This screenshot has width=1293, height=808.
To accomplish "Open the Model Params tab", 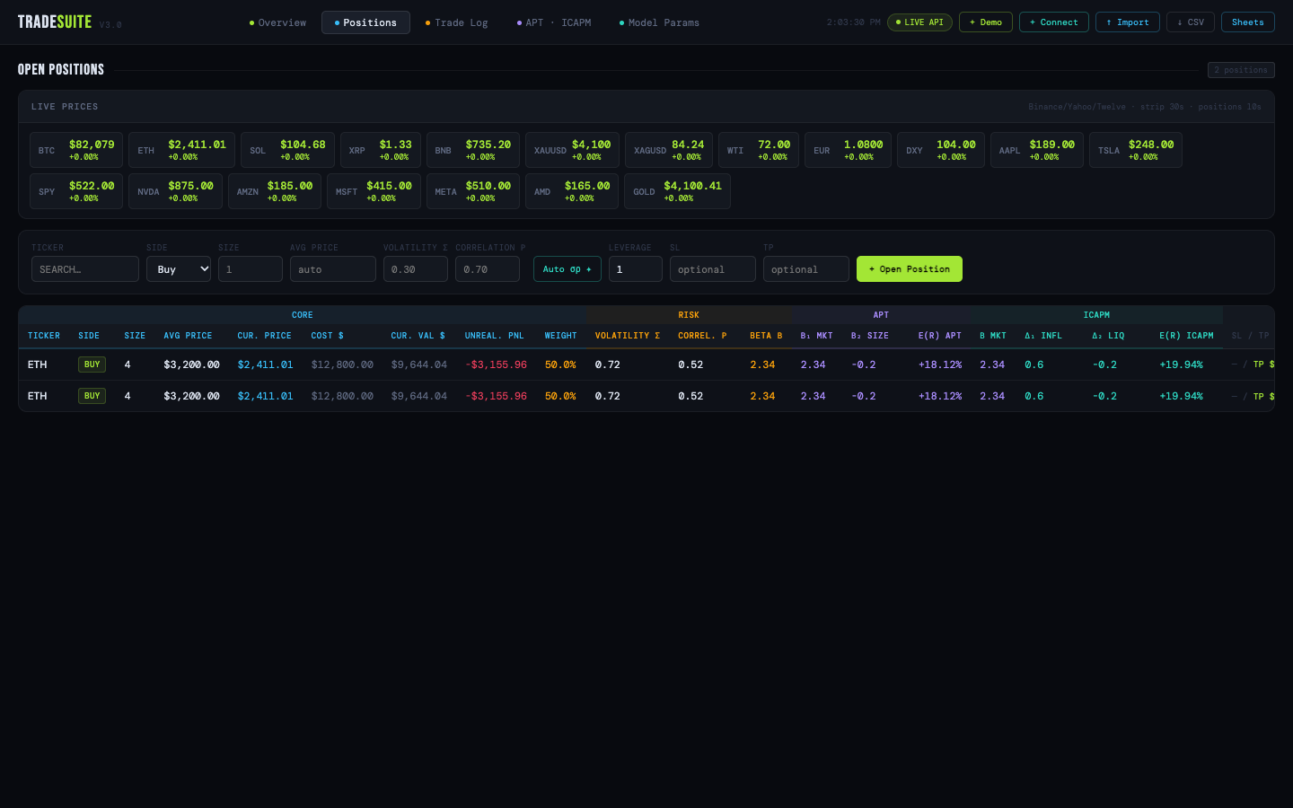I will [659, 22].
